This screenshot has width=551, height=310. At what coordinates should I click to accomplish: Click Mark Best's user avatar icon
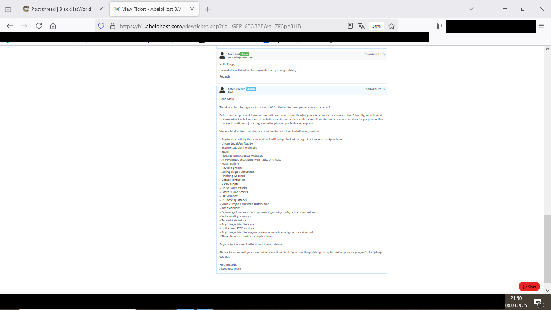pyautogui.click(x=222, y=55)
